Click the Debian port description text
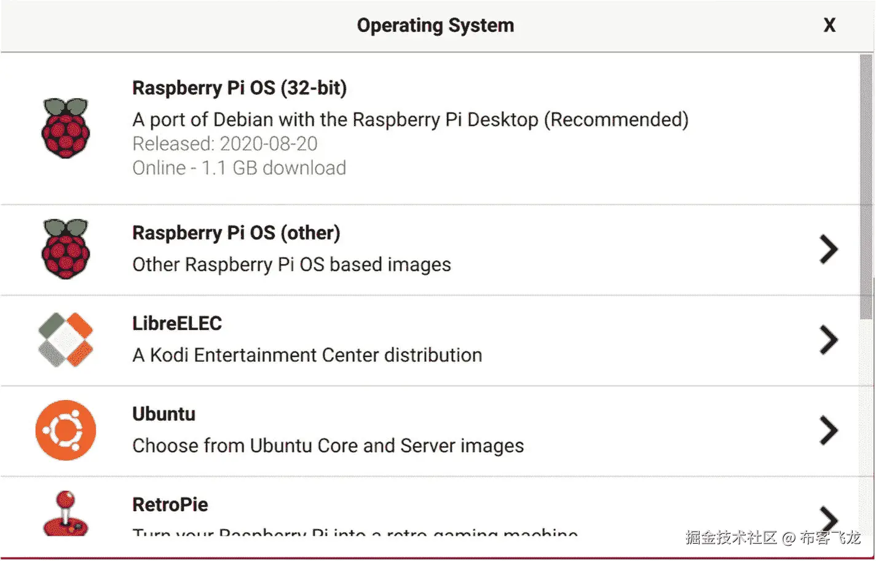 410,119
